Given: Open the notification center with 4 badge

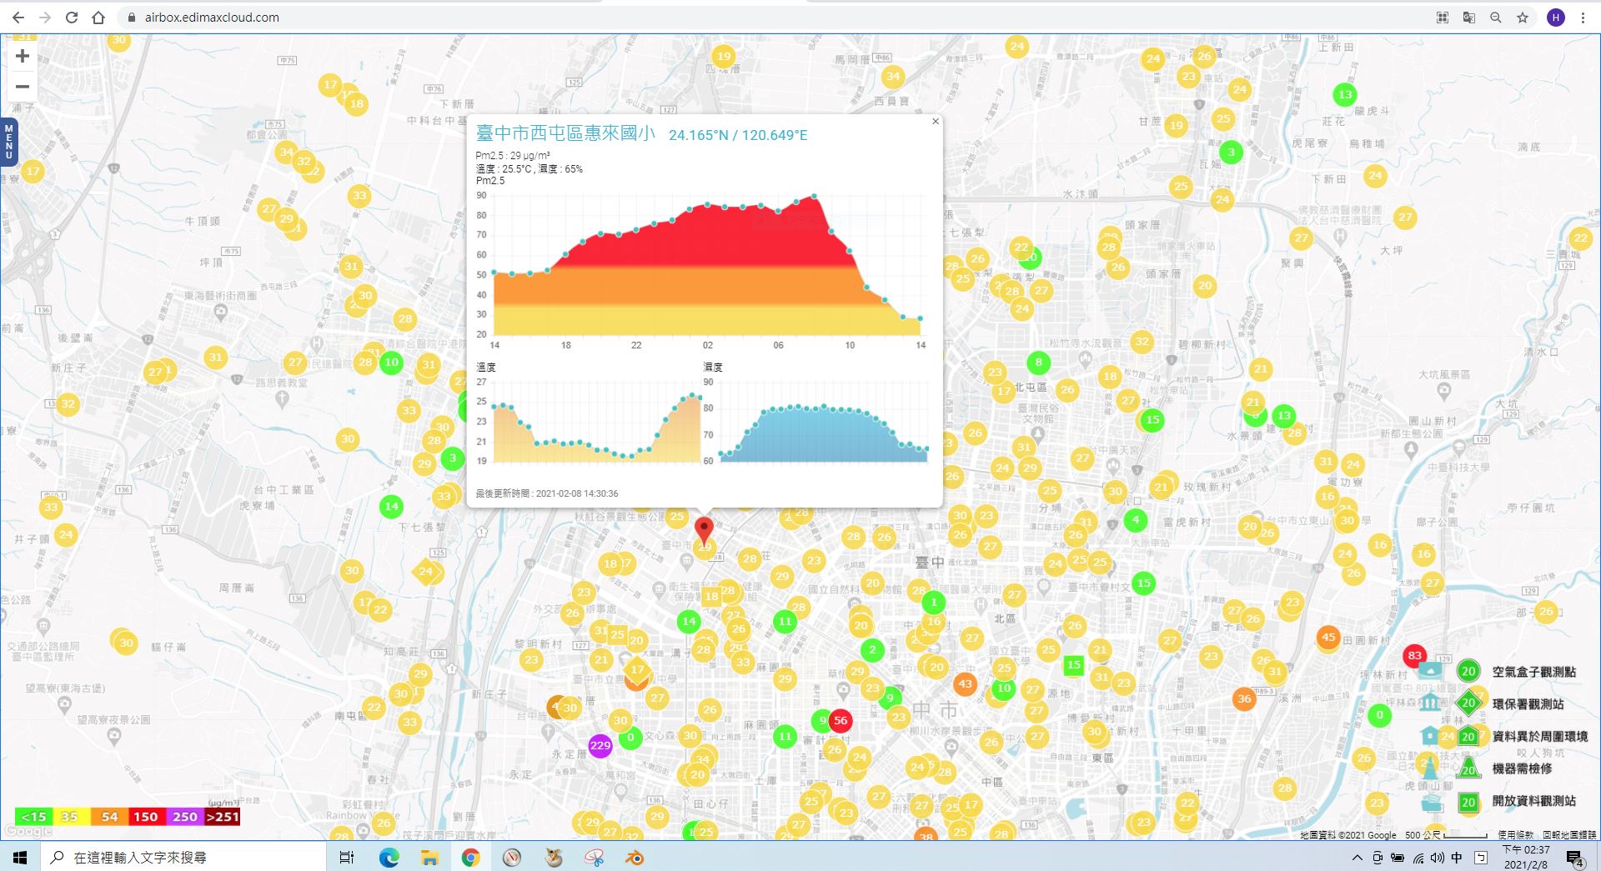Looking at the screenshot, I should [x=1575, y=858].
